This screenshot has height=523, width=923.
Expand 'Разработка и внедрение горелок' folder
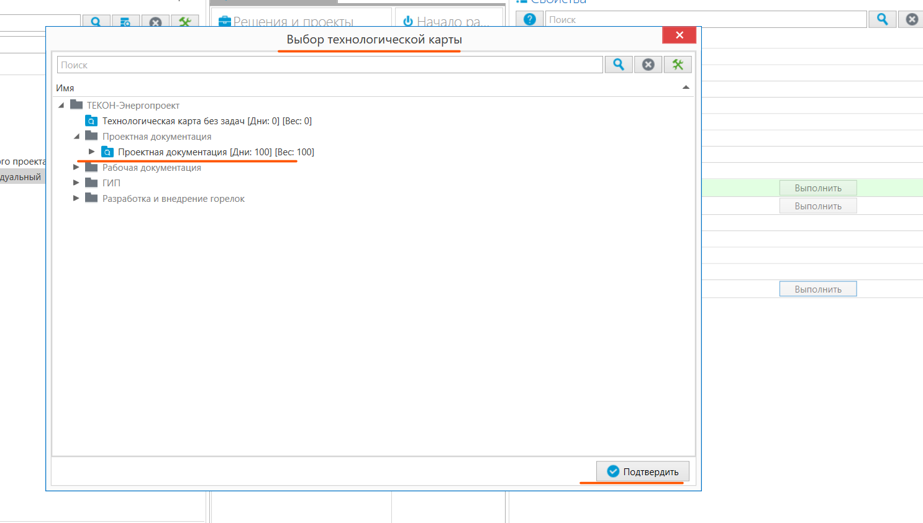(76, 198)
